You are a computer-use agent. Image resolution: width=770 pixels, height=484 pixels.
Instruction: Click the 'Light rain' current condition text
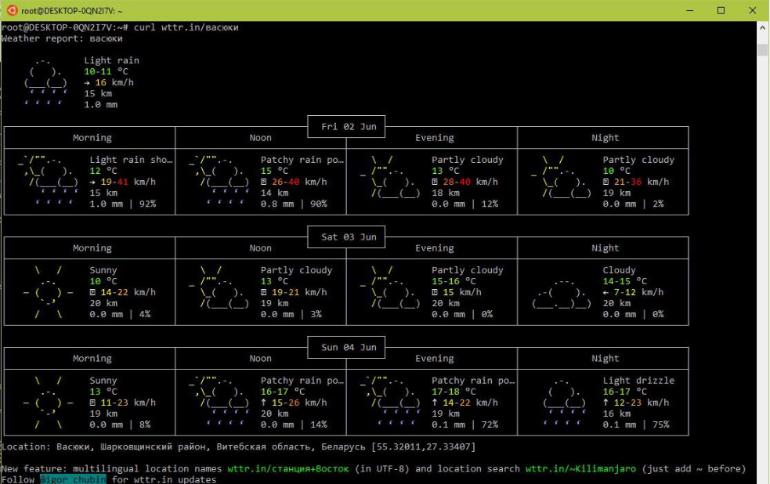(x=111, y=60)
